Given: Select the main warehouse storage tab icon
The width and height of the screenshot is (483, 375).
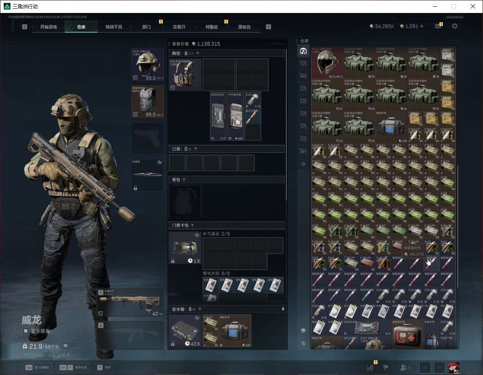Looking at the screenshot, I should tap(303, 51).
